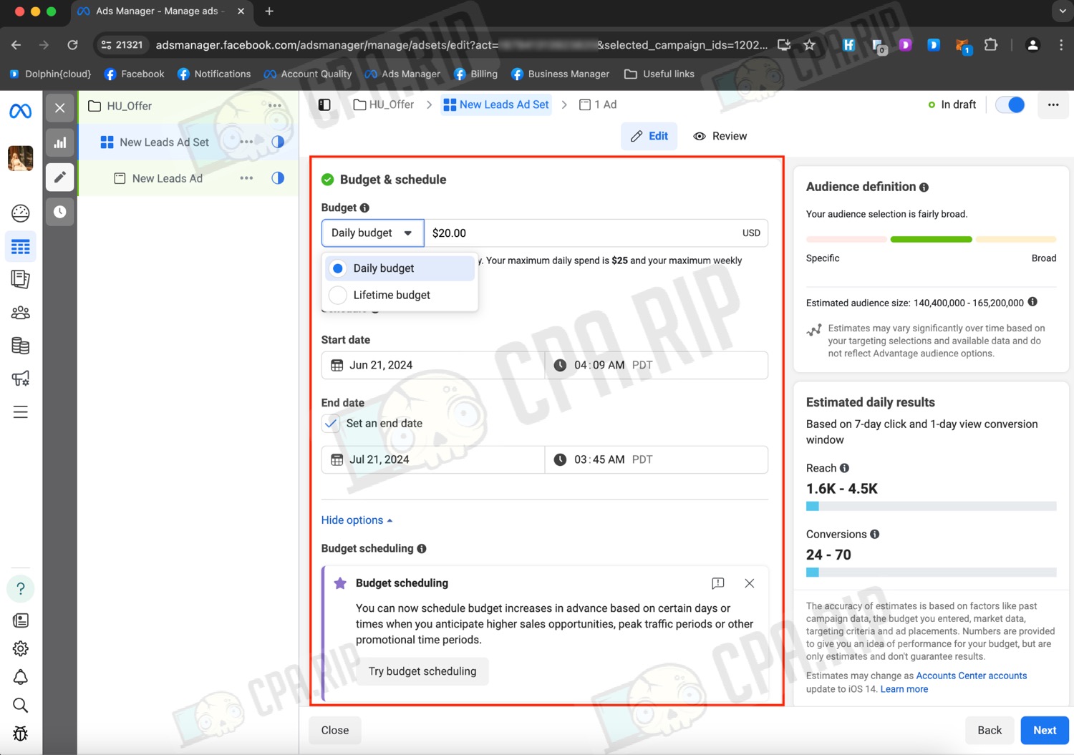The width and height of the screenshot is (1074, 755).
Task: Edit end time 03:45 AM field
Action: 657,459
